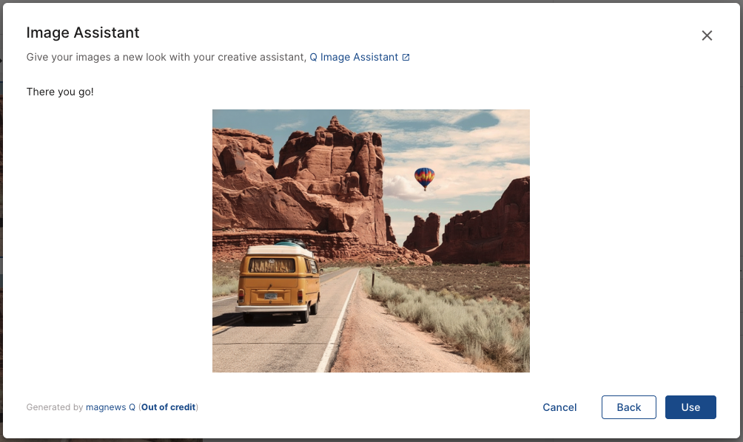The image size is (743, 442).
Task: Click the external link icon beside Q Image Assistant
Action: click(x=406, y=57)
